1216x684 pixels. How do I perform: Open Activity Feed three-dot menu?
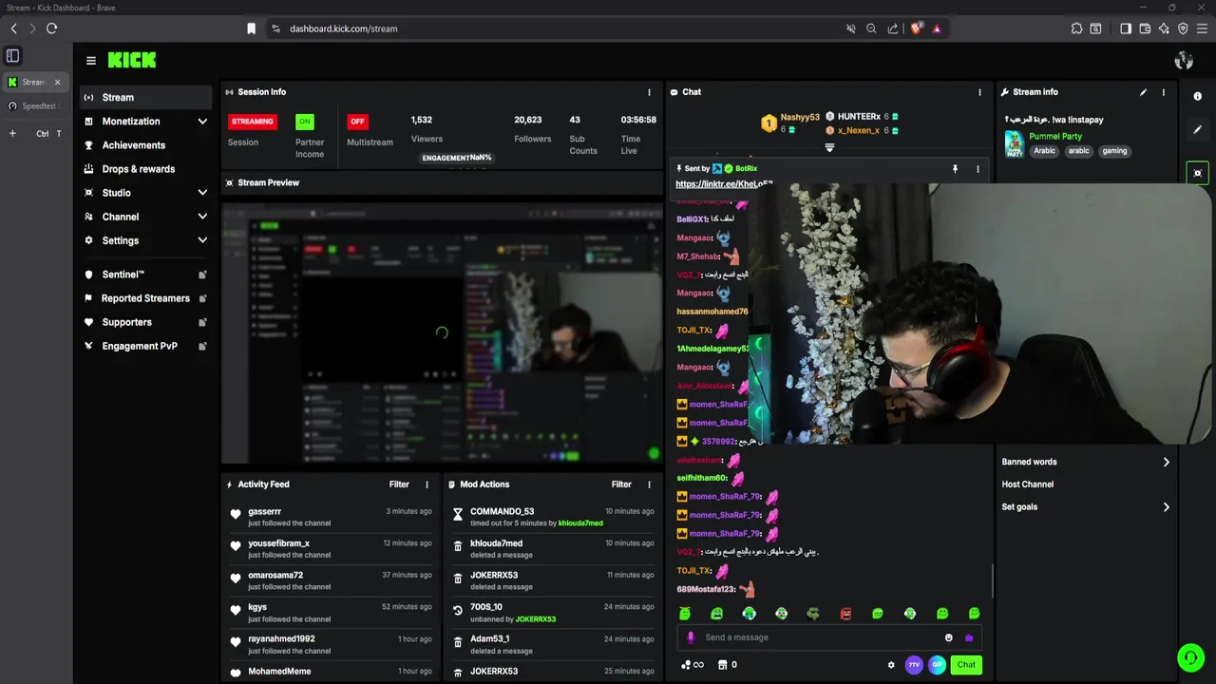pyautogui.click(x=427, y=484)
